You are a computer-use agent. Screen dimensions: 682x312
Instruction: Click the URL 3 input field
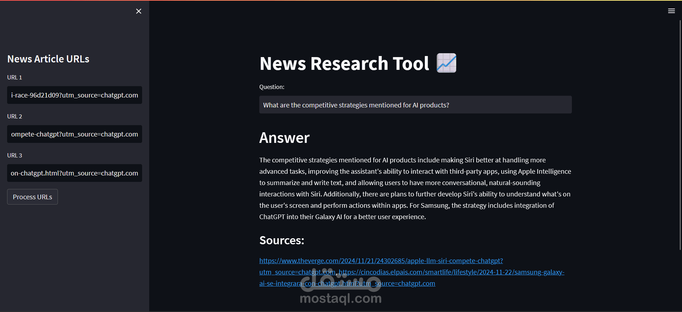point(75,173)
